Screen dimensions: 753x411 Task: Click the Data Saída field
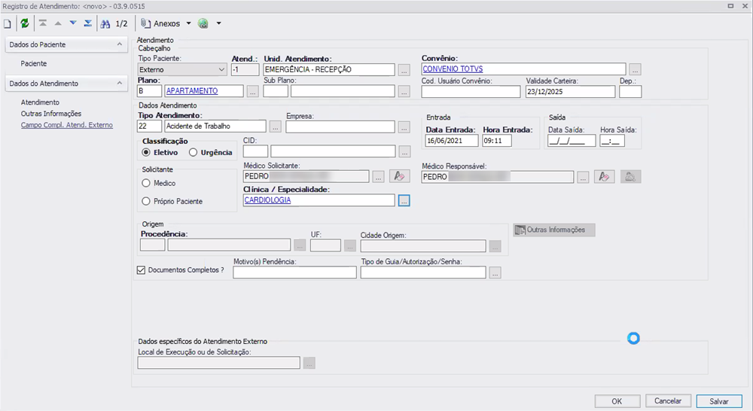pyautogui.click(x=572, y=141)
